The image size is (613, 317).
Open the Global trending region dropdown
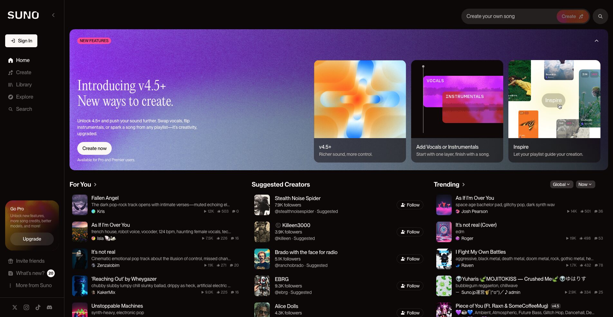point(561,184)
